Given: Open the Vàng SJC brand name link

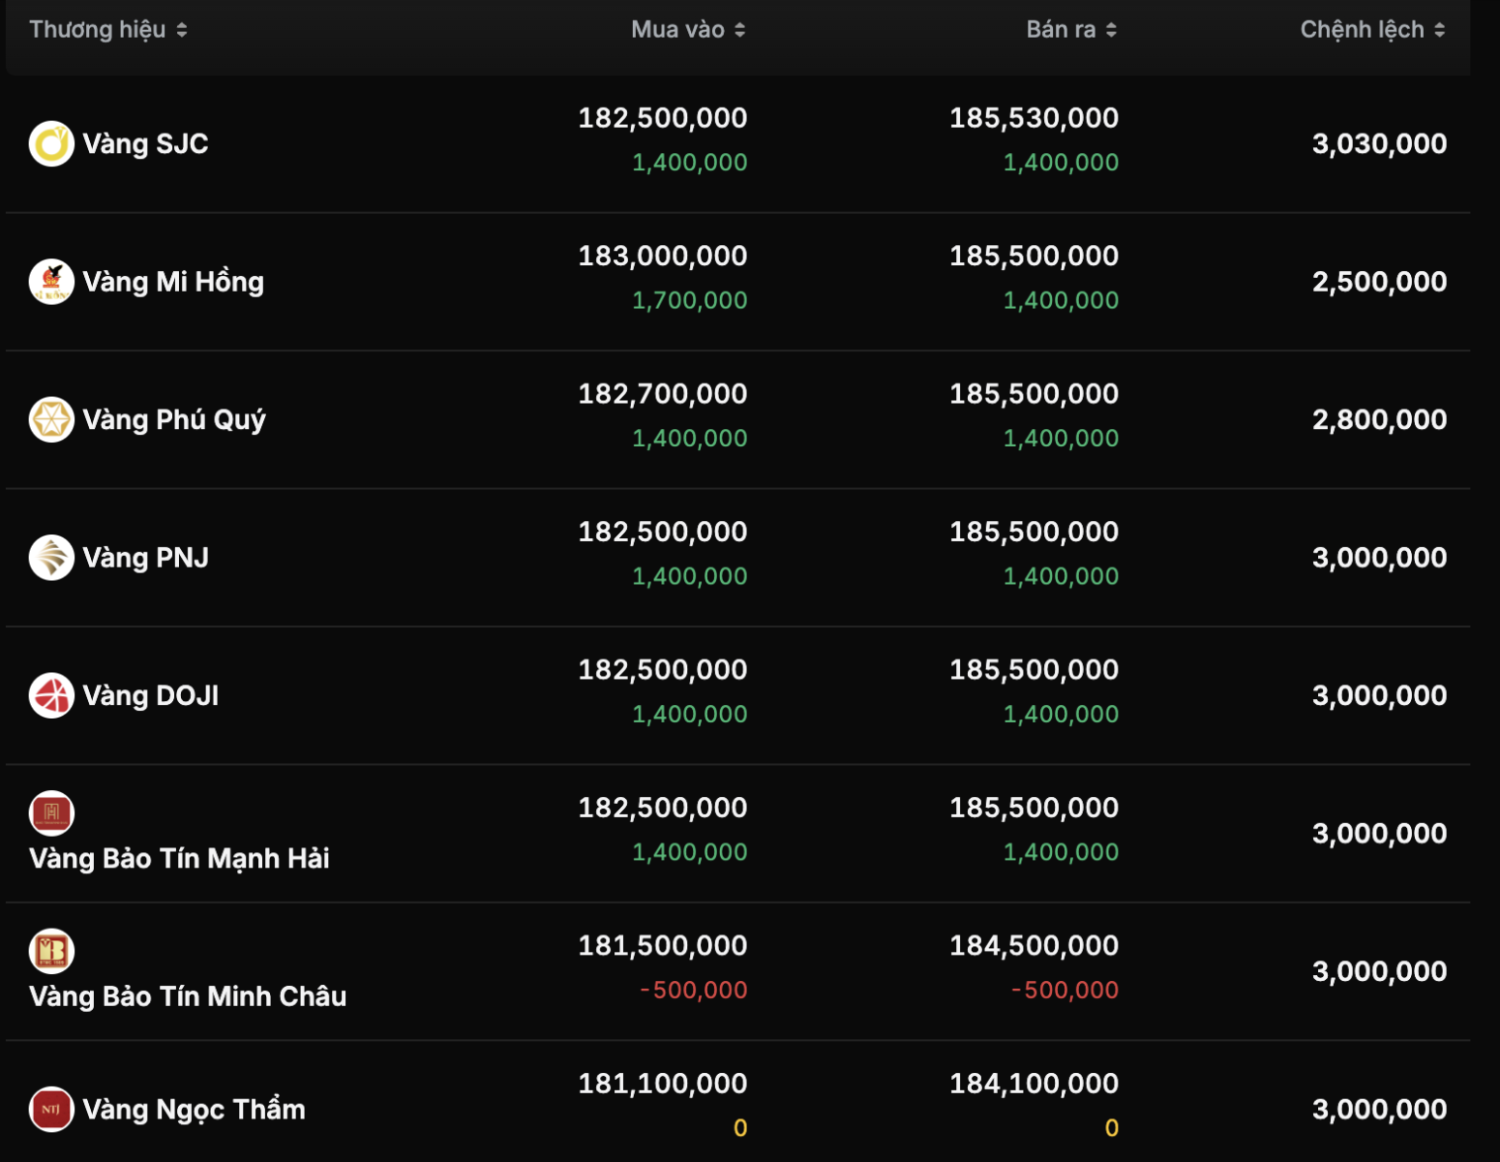Looking at the screenshot, I should [x=145, y=144].
